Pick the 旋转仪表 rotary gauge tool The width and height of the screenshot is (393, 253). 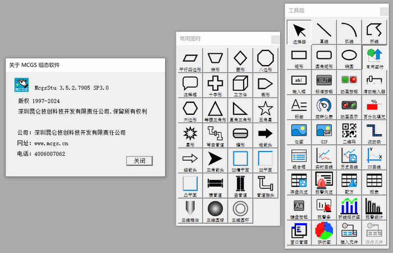pos(324,108)
